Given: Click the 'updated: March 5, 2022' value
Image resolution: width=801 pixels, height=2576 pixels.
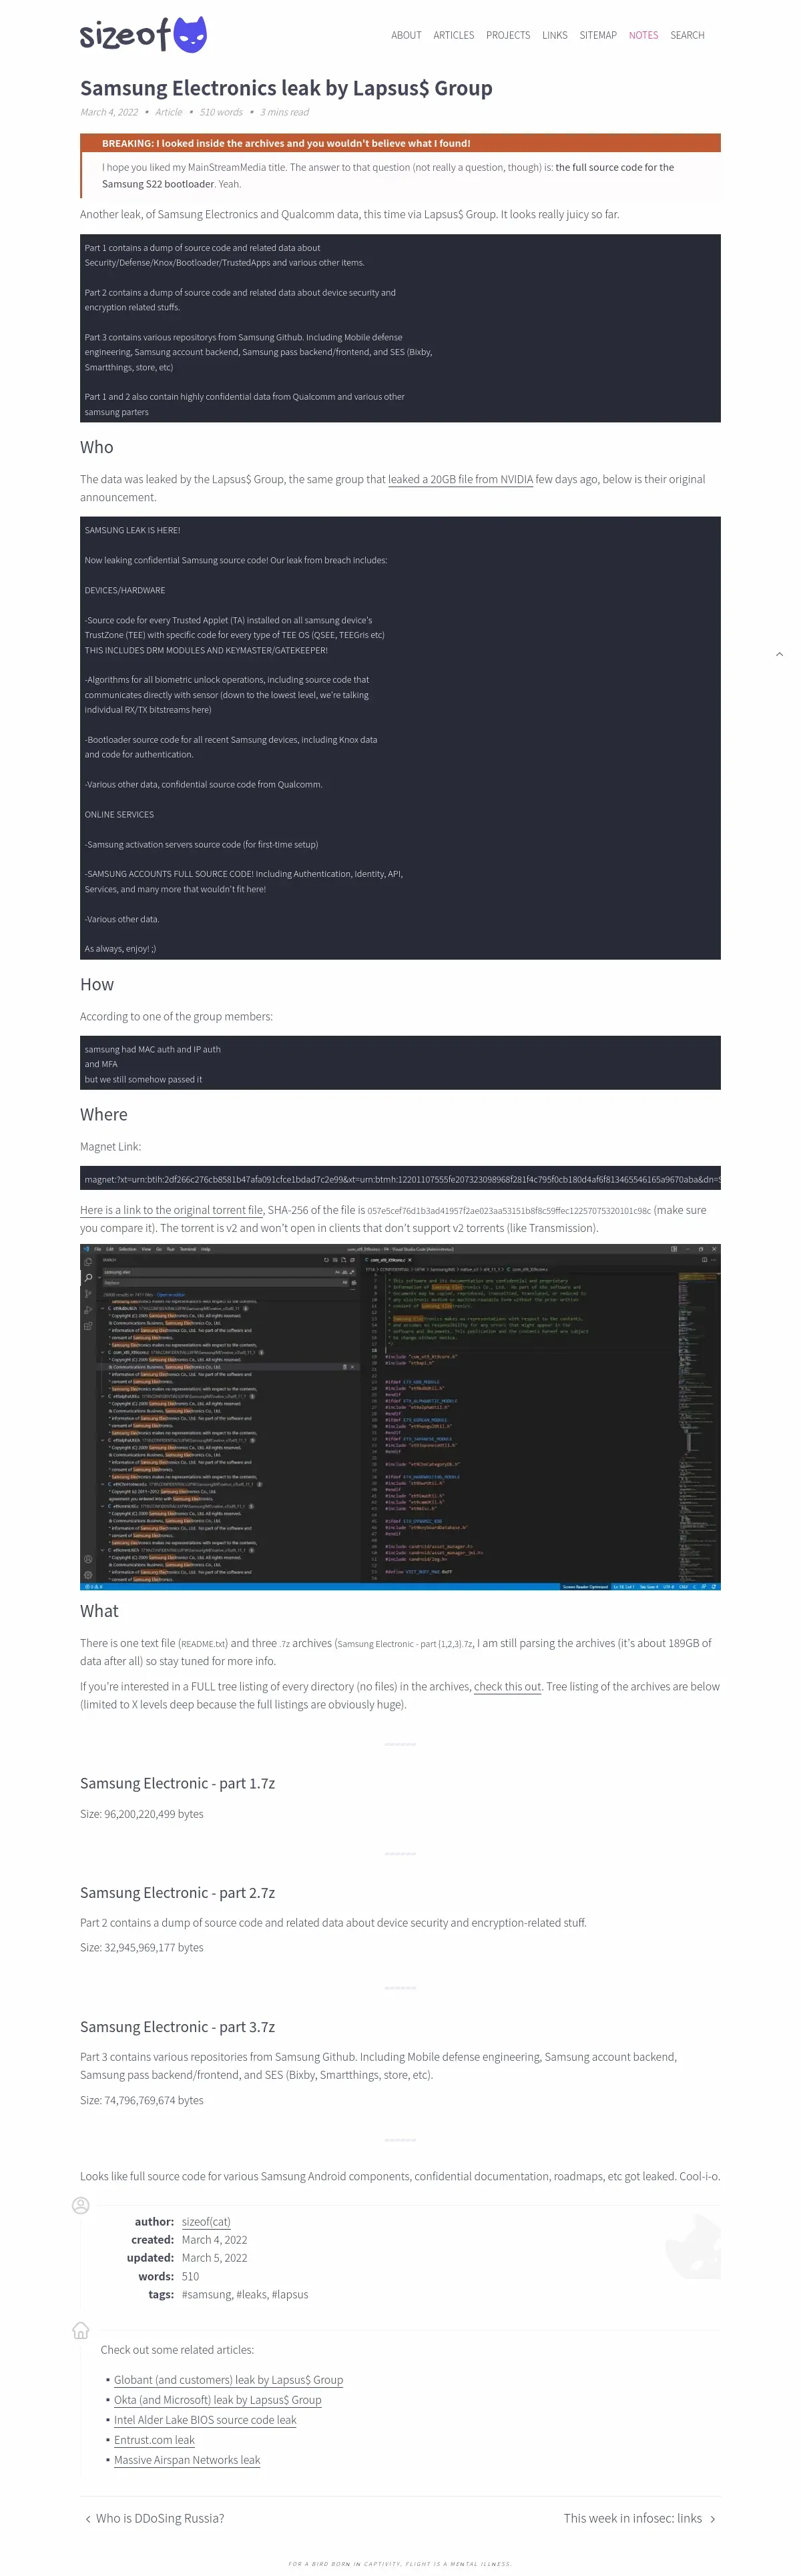Looking at the screenshot, I should pos(214,2258).
